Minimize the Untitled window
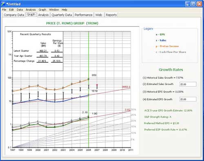Screen dimensions: 204x161 coord(188,4)
